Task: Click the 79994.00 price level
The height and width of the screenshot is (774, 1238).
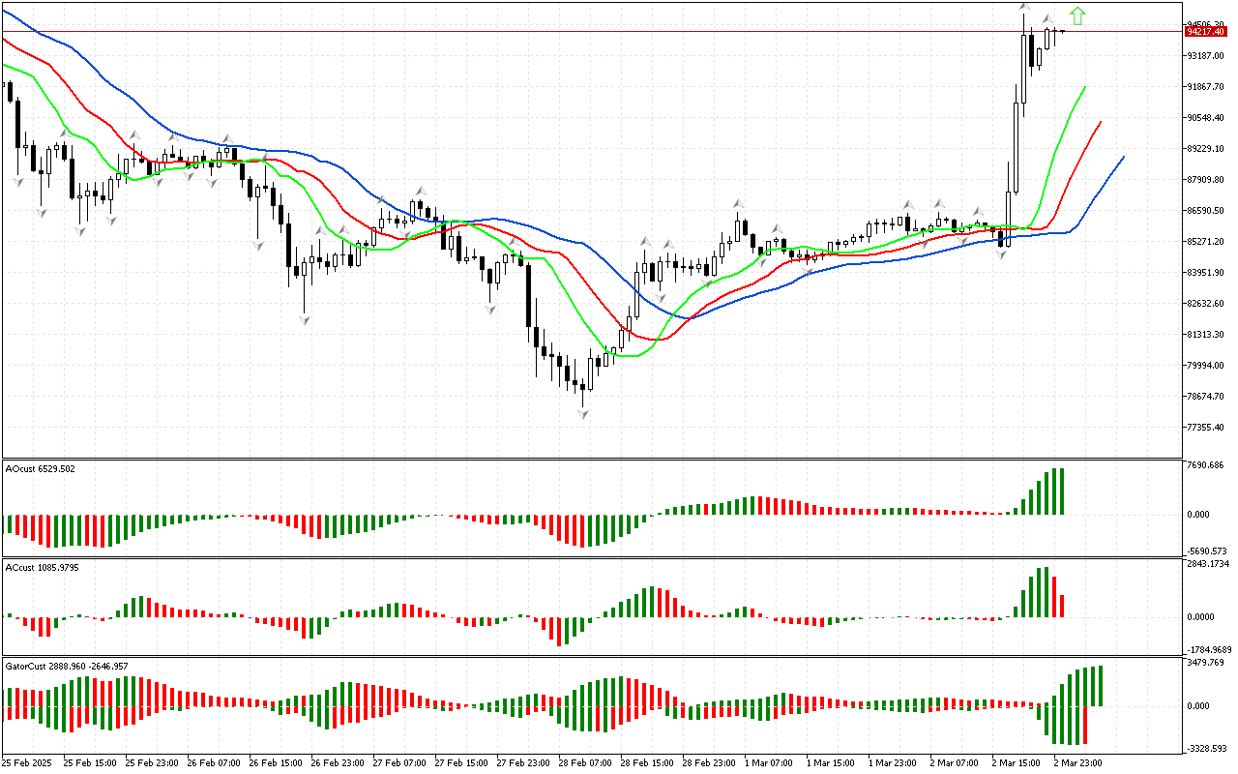Action: point(1205,366)
